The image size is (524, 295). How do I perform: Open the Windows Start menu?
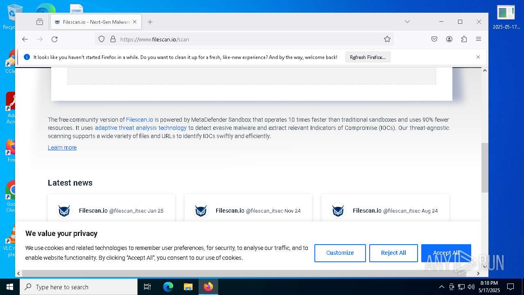click(10, 287)
